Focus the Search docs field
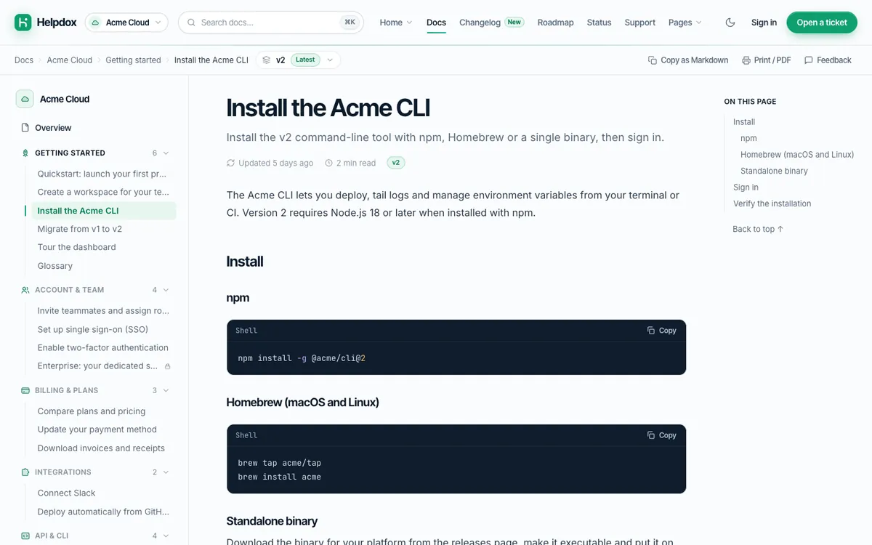 click(270, 23)
